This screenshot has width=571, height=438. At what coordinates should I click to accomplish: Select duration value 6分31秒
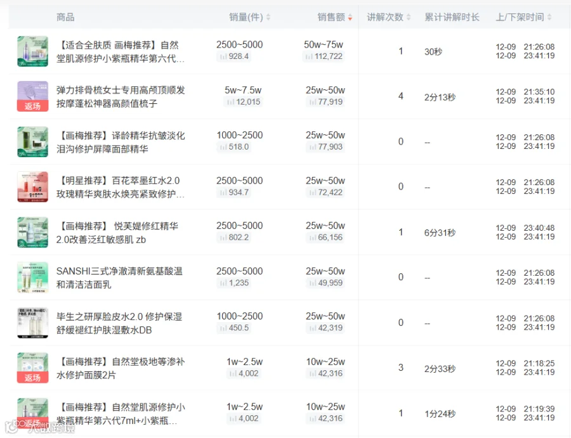[x=440, y=233]
